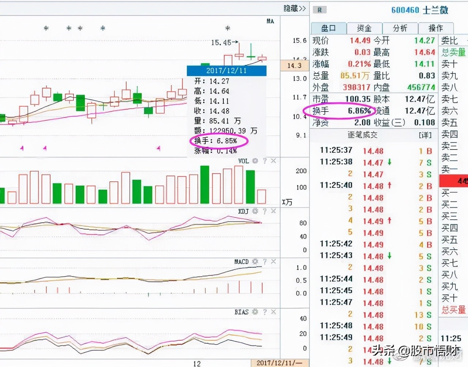Open BIAS indicator settings gear
468x367 pixels.
click(255, 312)
